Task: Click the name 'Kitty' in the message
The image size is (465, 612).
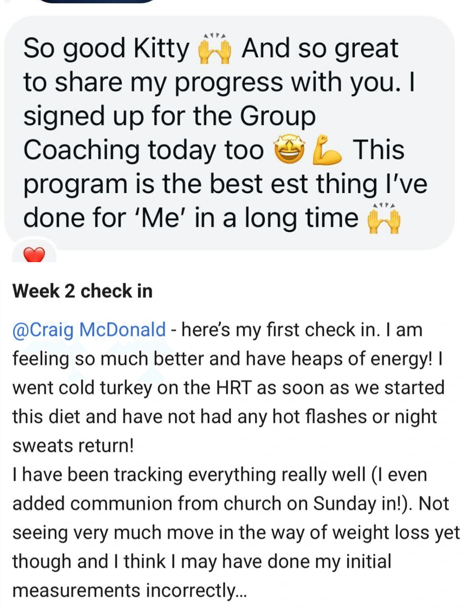Action: (162, 49)
